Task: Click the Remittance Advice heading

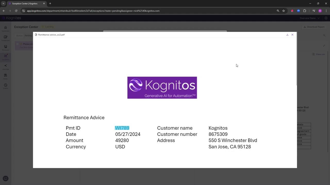Action: tap(84, 117)
